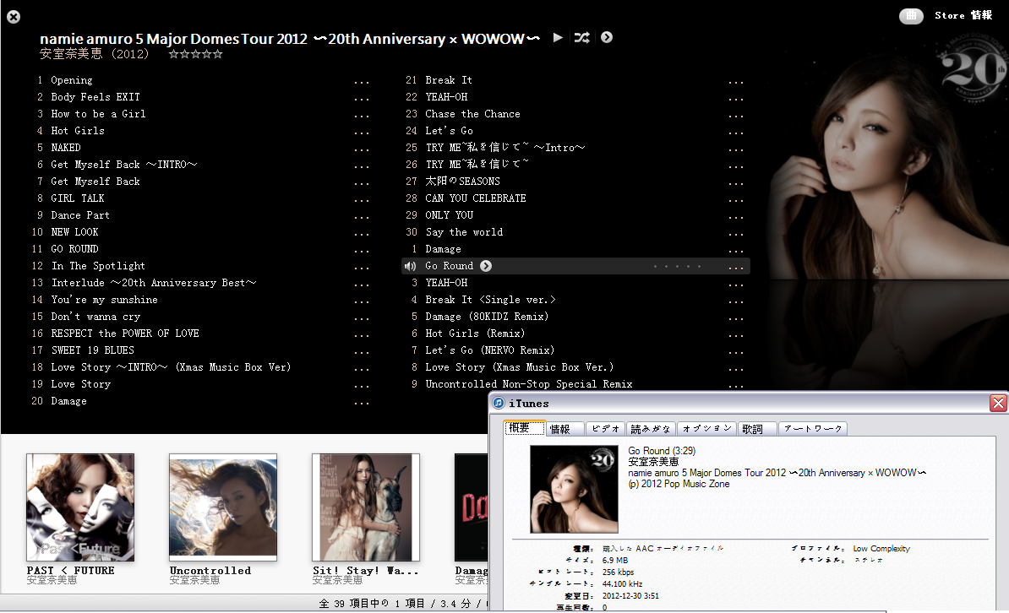1009x613 pixels.
Task: Close the expanded album view
Action: 14,17
